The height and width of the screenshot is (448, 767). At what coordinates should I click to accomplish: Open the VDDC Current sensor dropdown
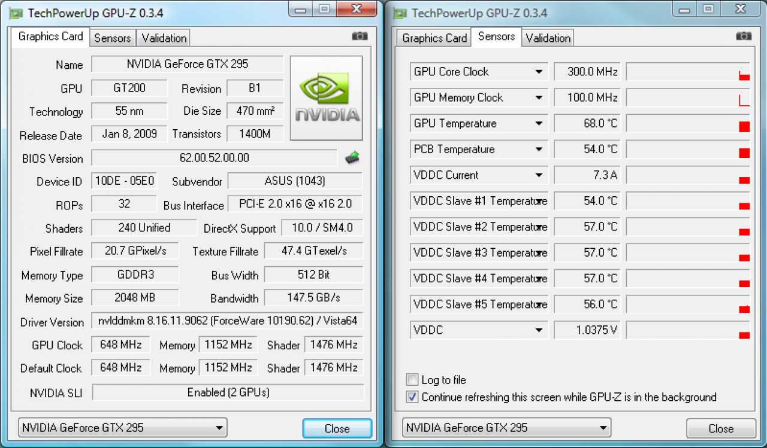pos(539,175)
